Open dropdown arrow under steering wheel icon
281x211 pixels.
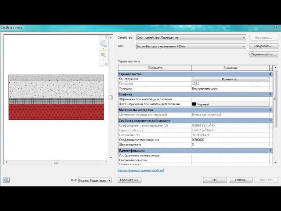click(x=104, y=49)
